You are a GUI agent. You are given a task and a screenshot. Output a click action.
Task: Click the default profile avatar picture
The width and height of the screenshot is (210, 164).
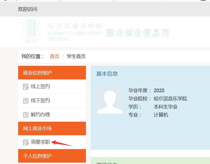[x=110, y=100]
